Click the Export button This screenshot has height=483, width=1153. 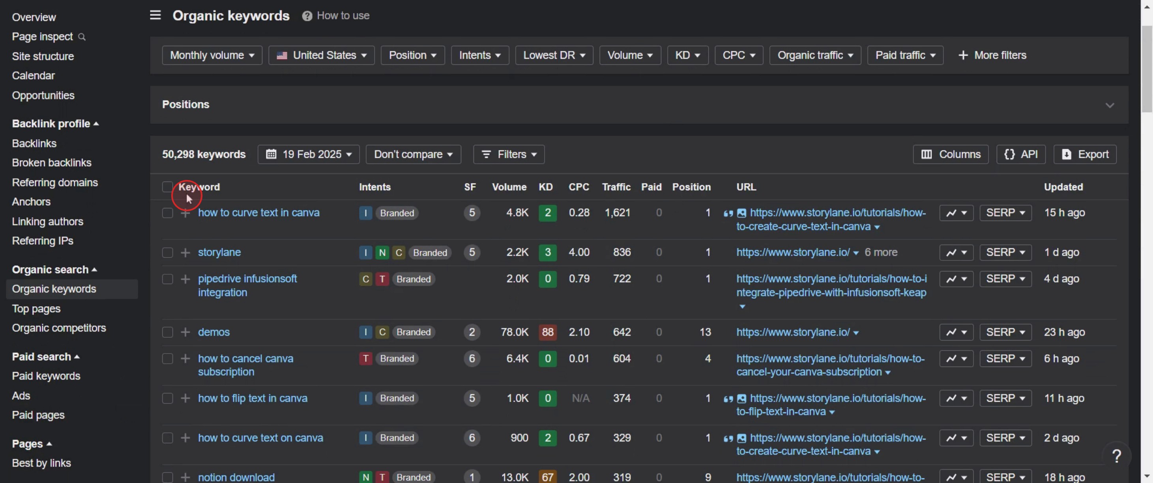click(x=1085, y=154)
